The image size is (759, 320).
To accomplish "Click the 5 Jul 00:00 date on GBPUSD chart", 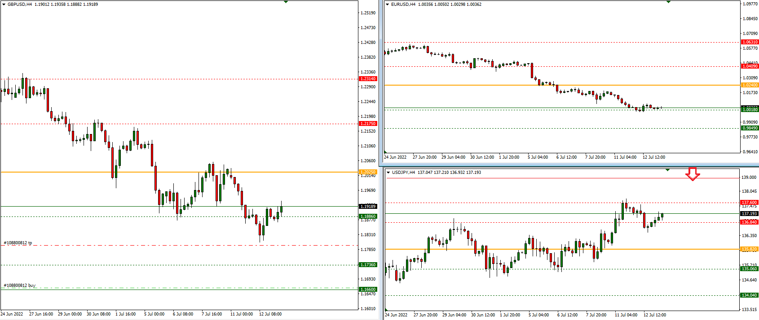I will tap(154, 314).
